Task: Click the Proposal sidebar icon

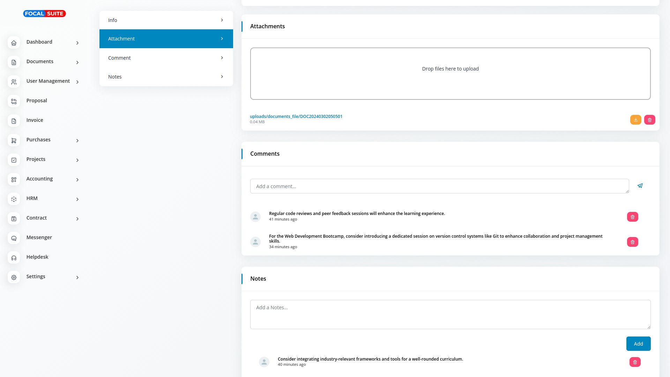Action: (x=14, y=101)
